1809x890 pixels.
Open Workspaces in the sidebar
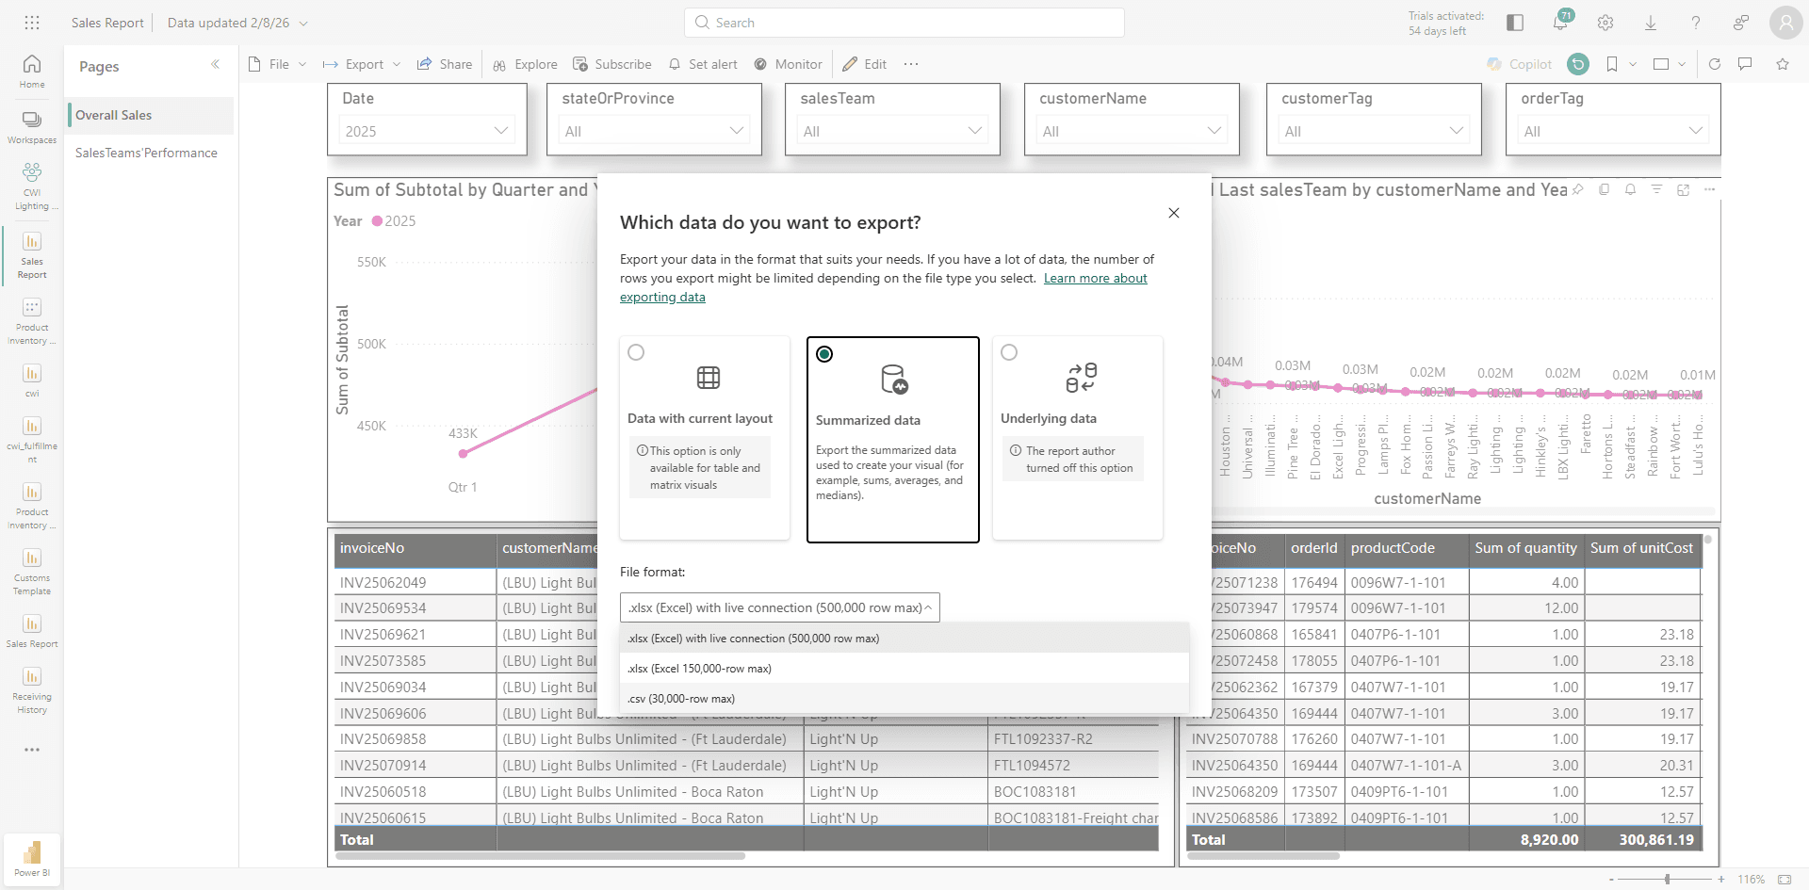[x=32, y=128]
